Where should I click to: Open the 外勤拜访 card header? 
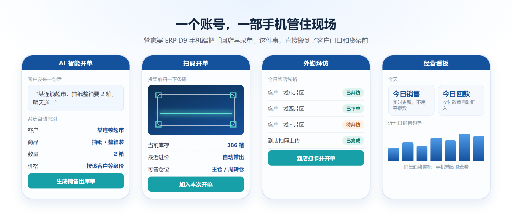coord(316,63)
